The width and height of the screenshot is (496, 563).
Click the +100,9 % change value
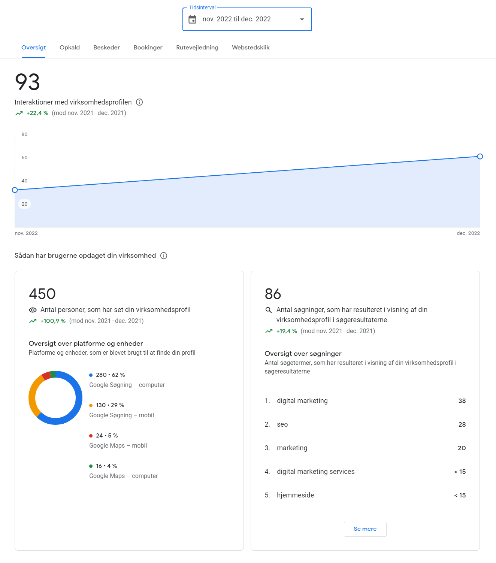(x=53, y=321)
